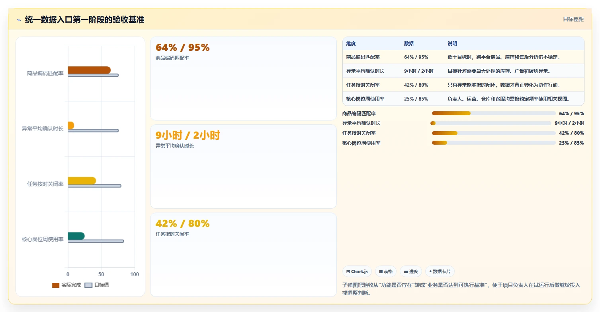Click the 异常平均确认时长 label on the chart axis
Screen dimensions: 600x312
[43, 129]
